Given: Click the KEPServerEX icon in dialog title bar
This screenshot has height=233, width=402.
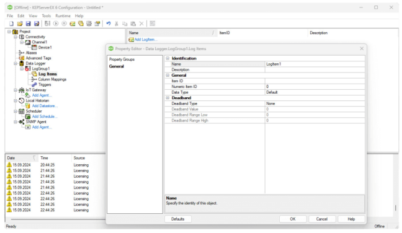Looking at the screenshot, I should tap(111, 48).
